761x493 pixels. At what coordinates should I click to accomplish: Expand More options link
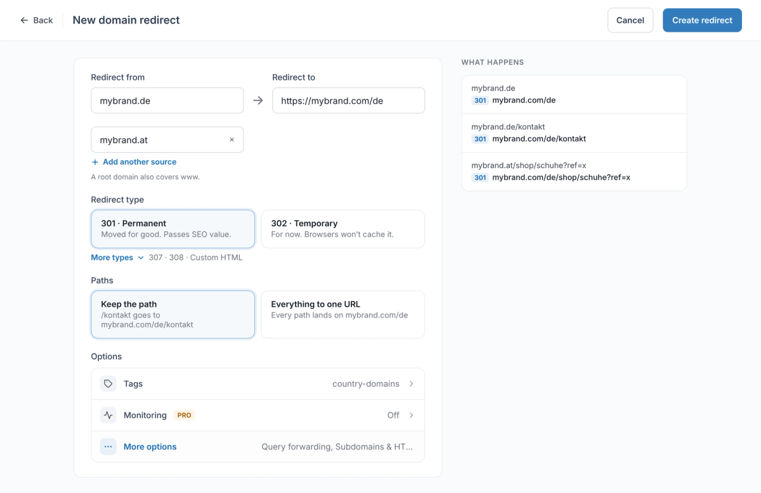pyautogui.click(x=150, y=447)
